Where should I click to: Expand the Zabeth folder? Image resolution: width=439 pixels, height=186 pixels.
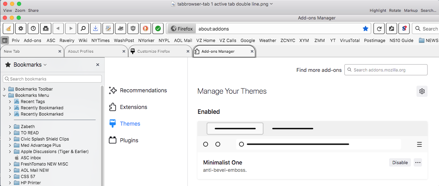[x=10, y=127]
